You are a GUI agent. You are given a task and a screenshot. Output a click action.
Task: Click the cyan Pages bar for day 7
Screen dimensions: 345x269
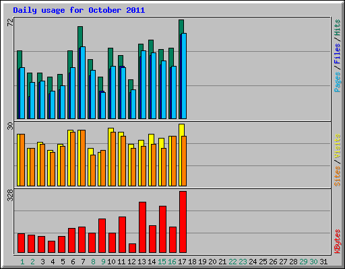point(83,83)
